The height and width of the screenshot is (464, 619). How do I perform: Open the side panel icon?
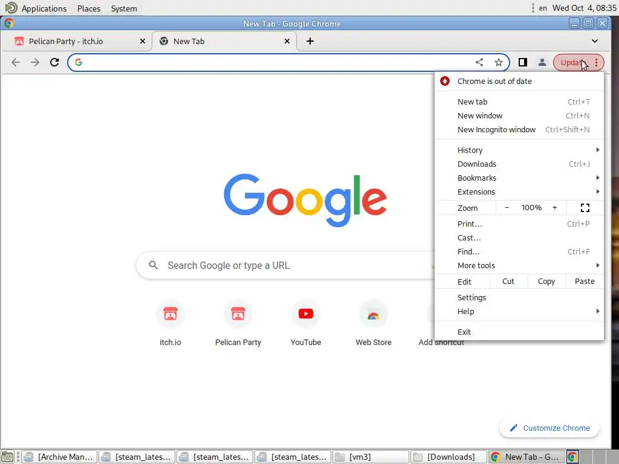coord(523,62)
